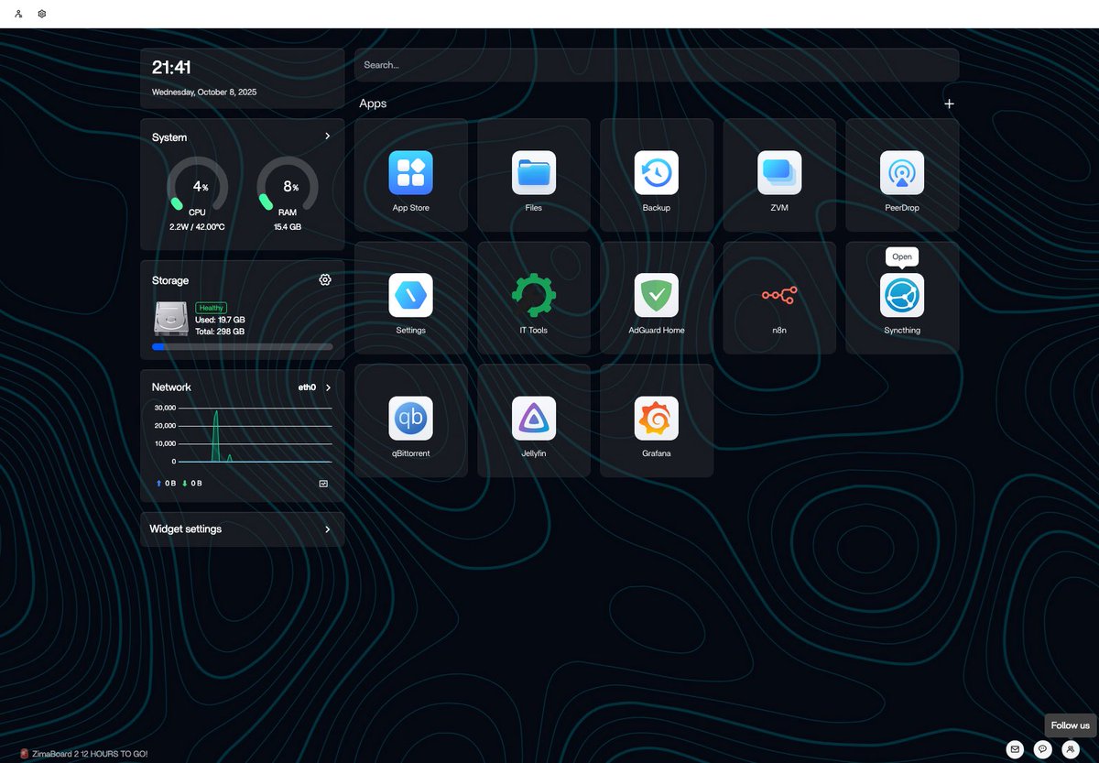The height and width of the screenshot is (763, 1099).
Task: Click the Total: 298 GB text
Action: pos(220,332)
